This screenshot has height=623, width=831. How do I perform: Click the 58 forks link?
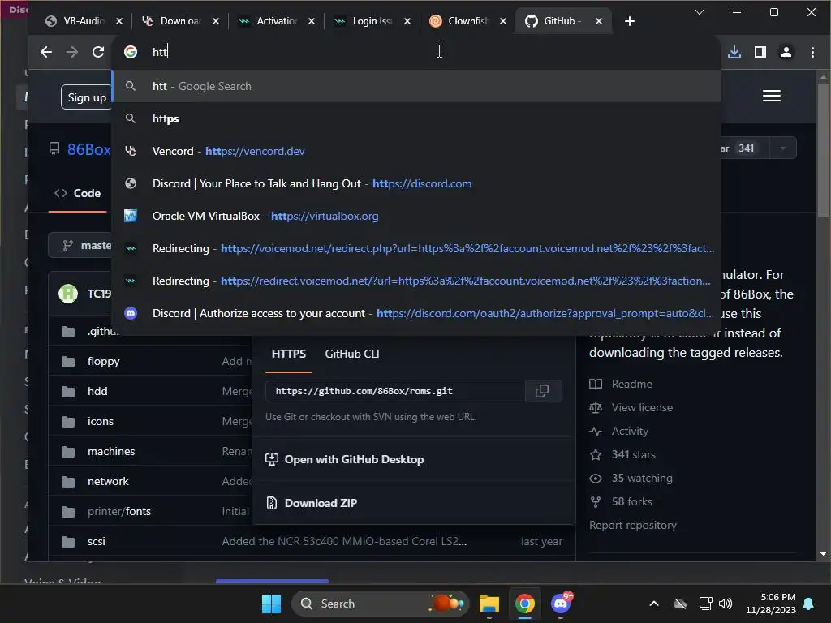[x=621, y=501]
